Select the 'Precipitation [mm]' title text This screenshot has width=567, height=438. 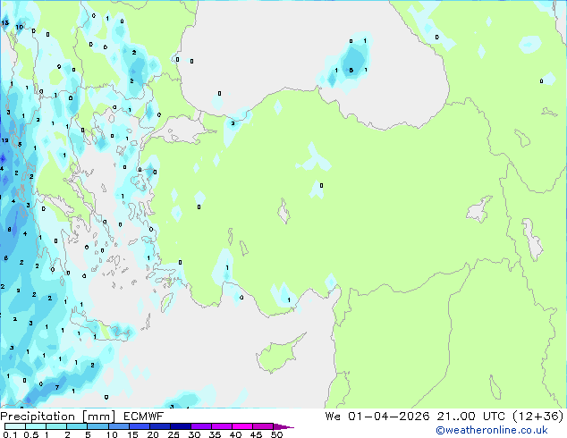[x=58, y=417]
